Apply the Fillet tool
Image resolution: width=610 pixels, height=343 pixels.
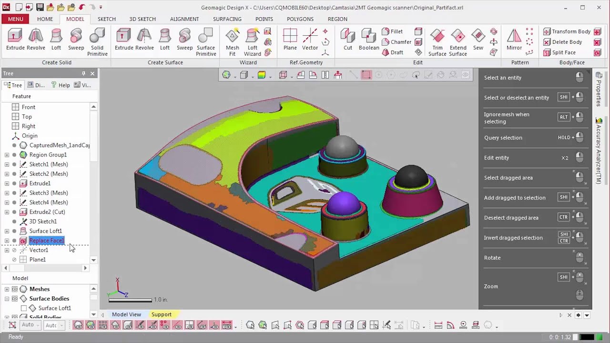click(x=392, y=31)
